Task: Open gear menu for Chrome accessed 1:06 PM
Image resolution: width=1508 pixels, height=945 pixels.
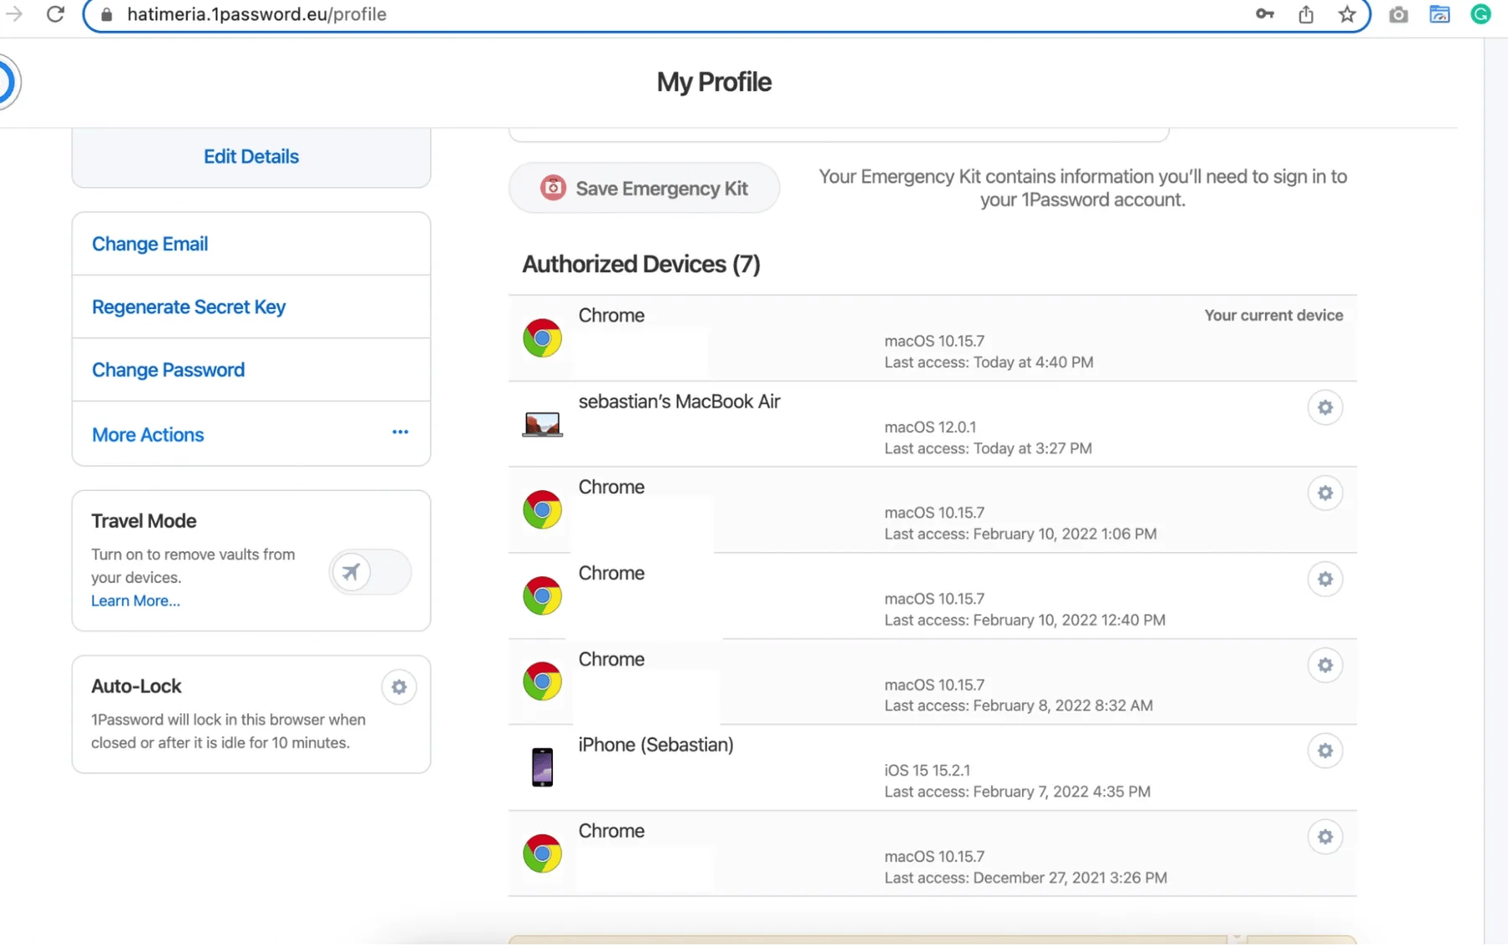Action: (1325, 493)
